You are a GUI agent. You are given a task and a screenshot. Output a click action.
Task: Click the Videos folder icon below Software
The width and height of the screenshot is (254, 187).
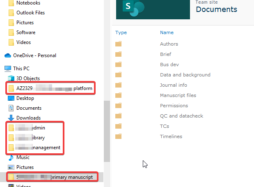click(x=11, y=42)
